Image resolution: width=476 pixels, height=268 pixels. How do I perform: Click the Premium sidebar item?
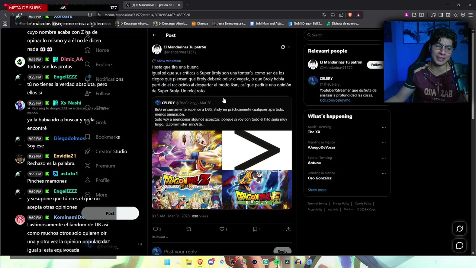100,166
